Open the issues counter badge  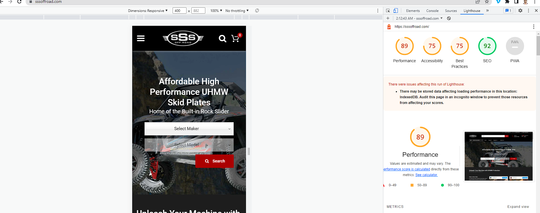(508, 11)
